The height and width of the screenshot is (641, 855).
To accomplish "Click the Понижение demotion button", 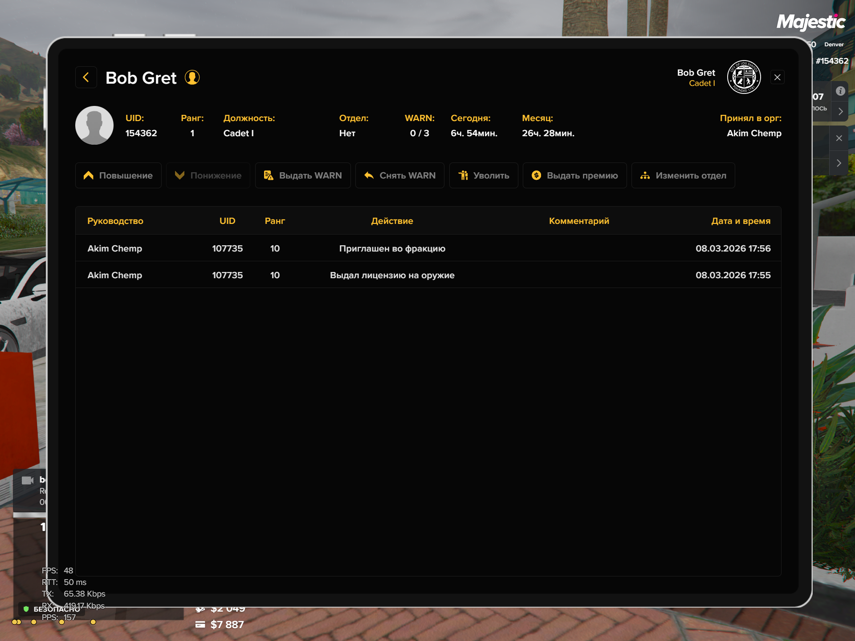I will coord(208,175).
